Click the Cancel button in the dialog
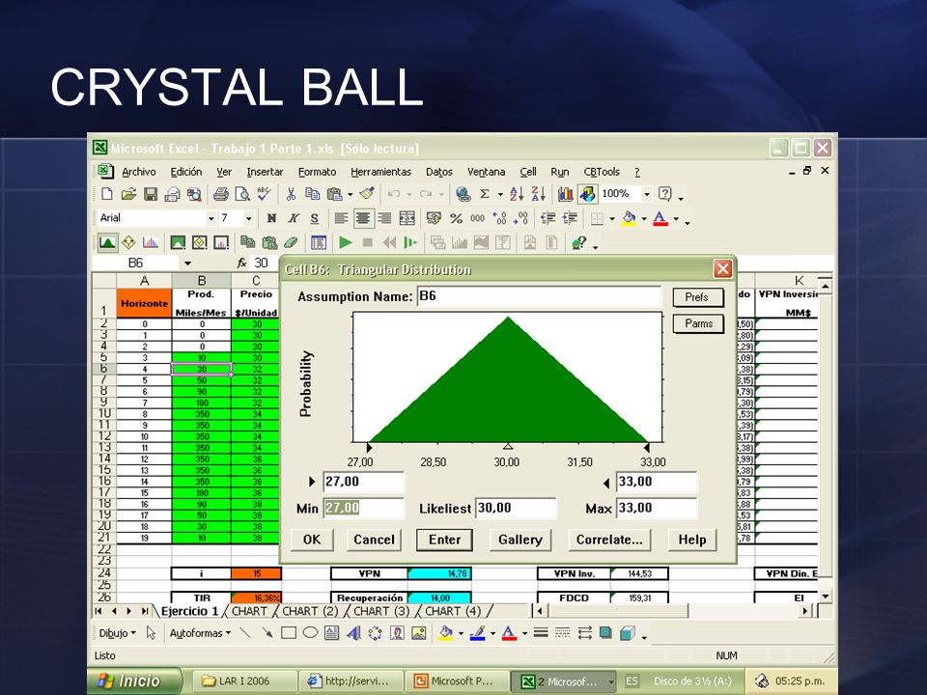Viewport: 927px width, 695px height. [x=374, y=540]
